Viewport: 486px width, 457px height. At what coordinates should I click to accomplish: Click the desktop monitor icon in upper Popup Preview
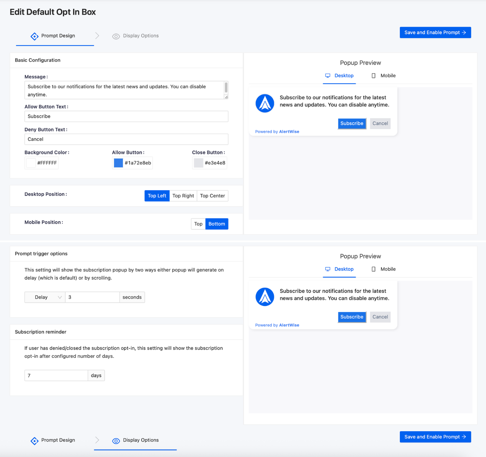(x=328, y=76)
